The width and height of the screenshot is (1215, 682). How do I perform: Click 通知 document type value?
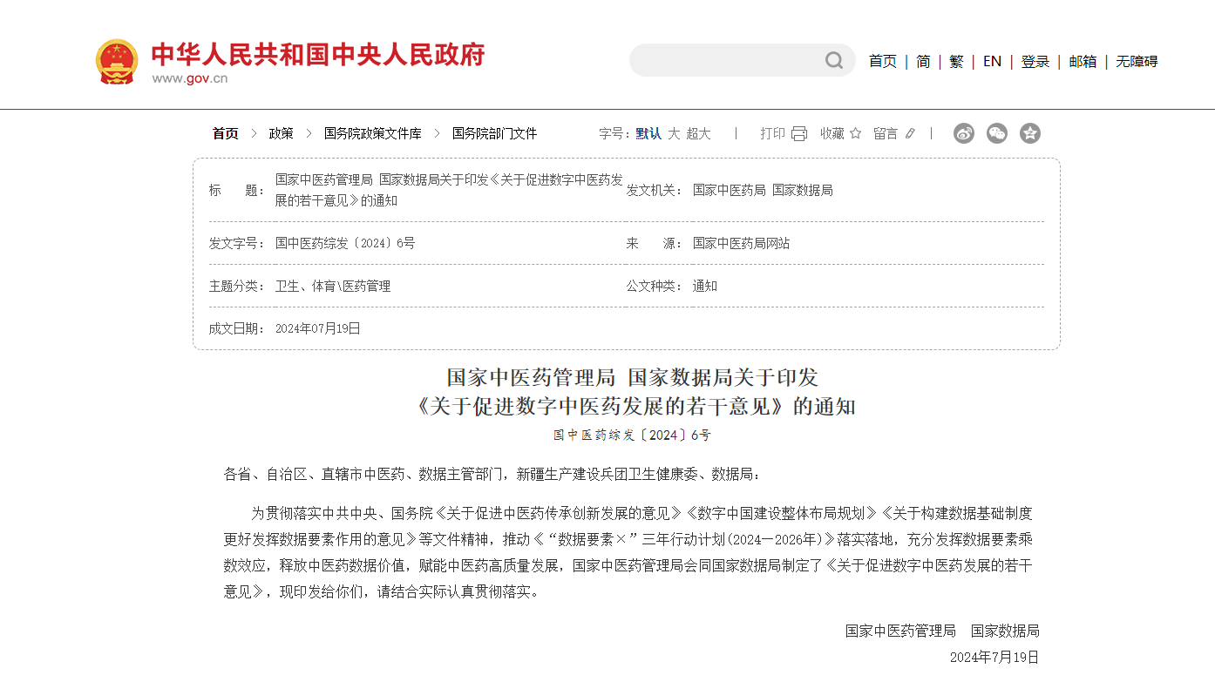coord(705,286)
